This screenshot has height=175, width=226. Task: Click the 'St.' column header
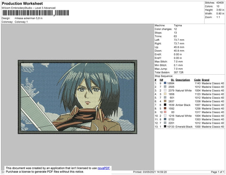coord(173,80)
